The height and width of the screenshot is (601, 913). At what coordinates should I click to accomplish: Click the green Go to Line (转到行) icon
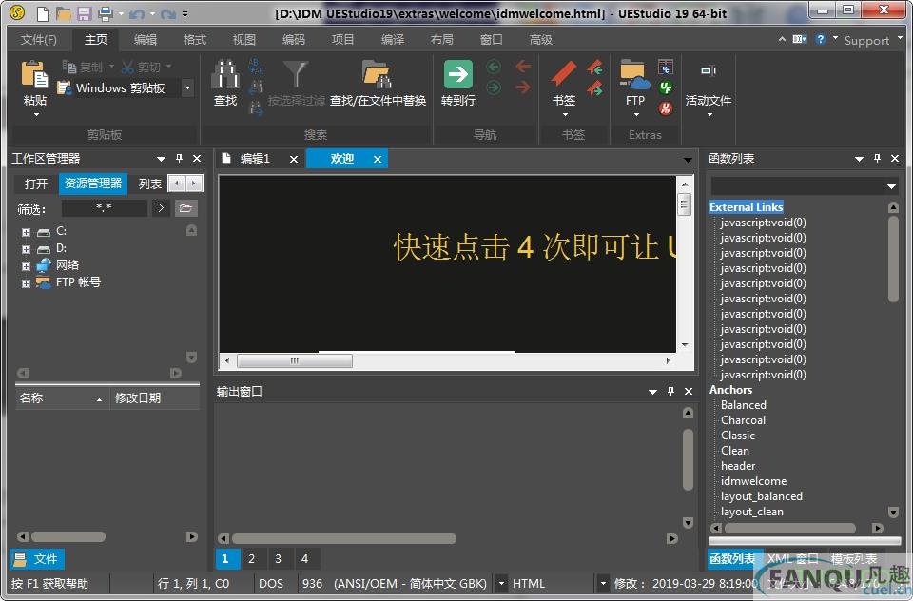click(x=458, y=74)
